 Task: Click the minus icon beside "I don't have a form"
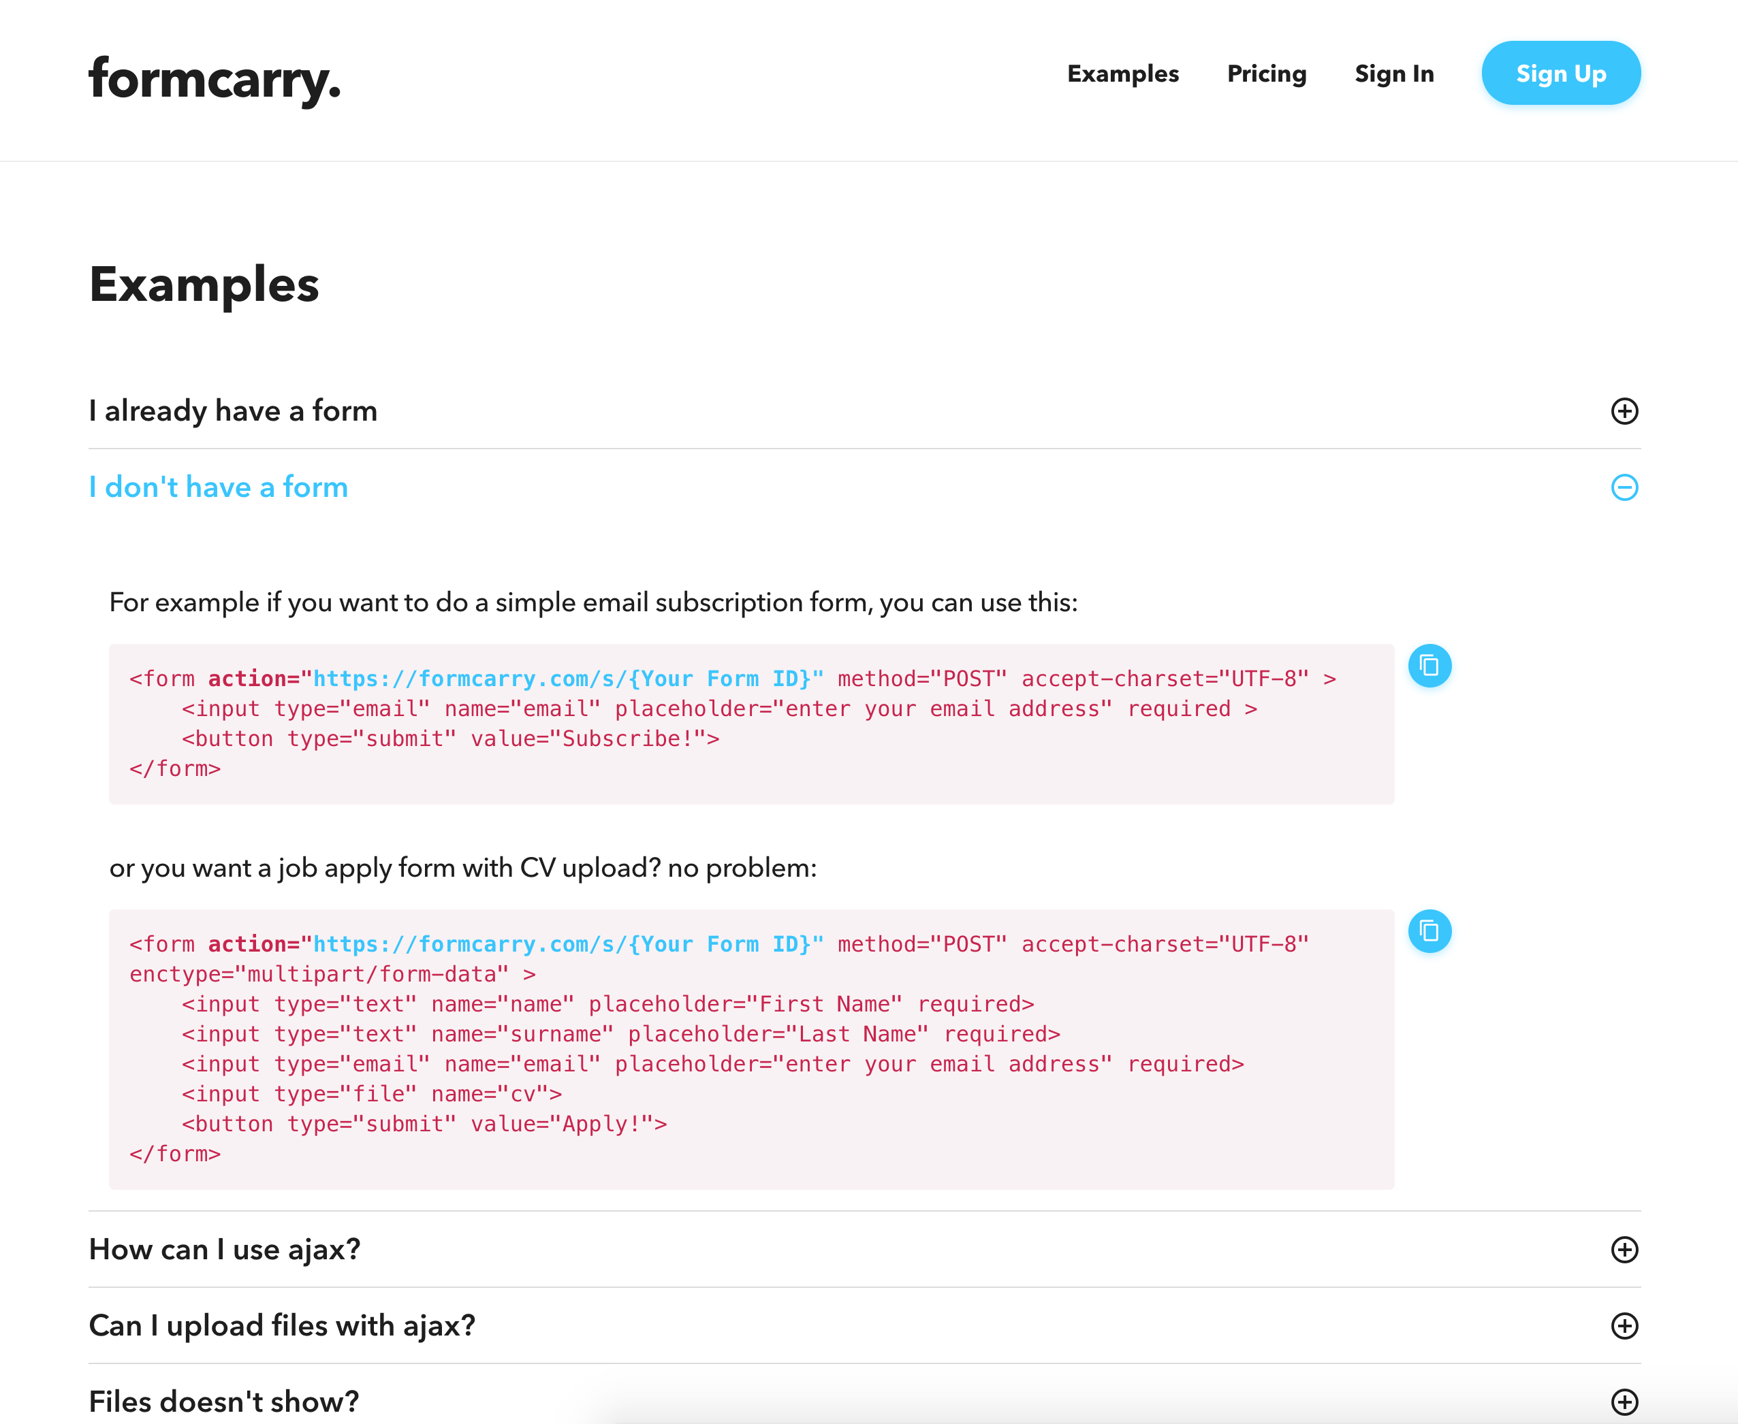[x=1624, y=487]
